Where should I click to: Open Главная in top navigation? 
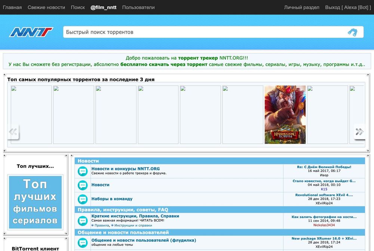[12, 7]
